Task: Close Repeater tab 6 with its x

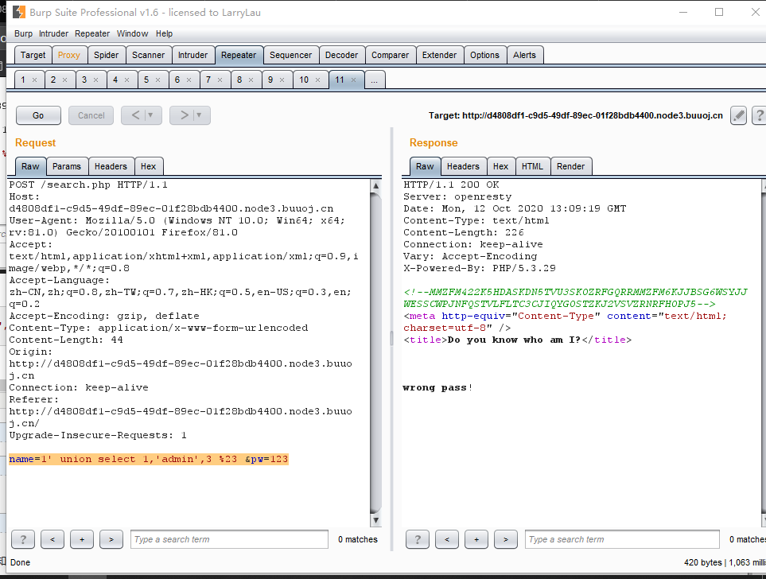Action: click(x=189, y=80)
